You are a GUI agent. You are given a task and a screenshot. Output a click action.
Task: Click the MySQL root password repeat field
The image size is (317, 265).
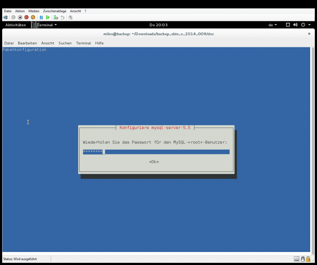click(x=156, y=152)
